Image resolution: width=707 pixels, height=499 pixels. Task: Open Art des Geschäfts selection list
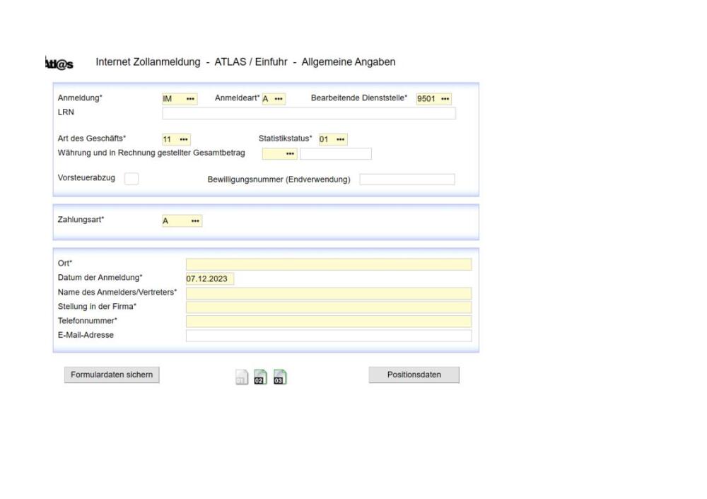(184, 139)
